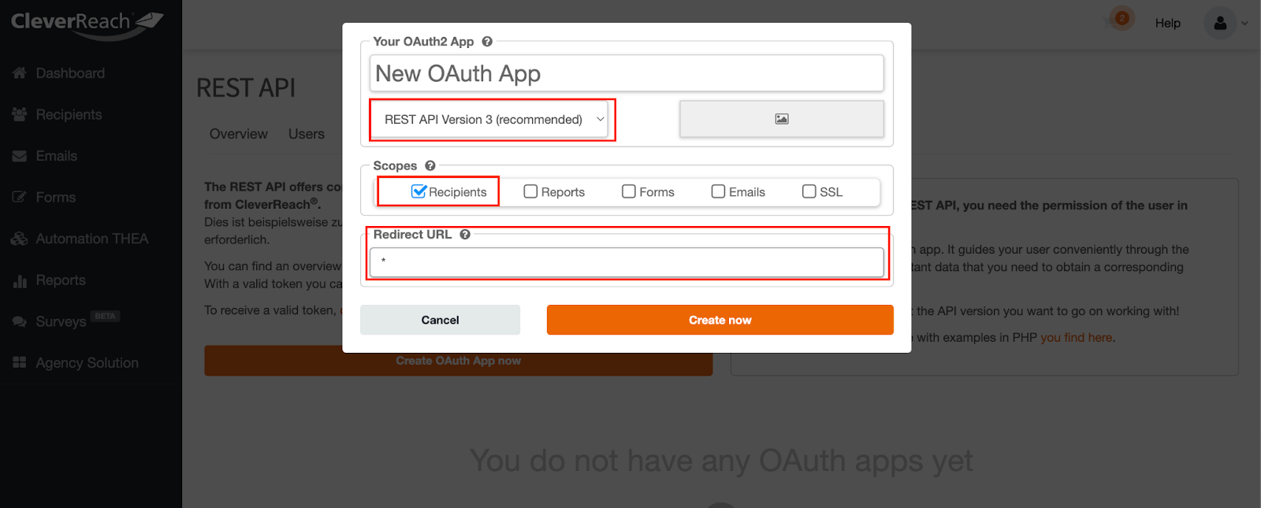This screenshot has height=508, width=1261.
Task: Click the image upload icon button
Action: [x=781, y=119]
